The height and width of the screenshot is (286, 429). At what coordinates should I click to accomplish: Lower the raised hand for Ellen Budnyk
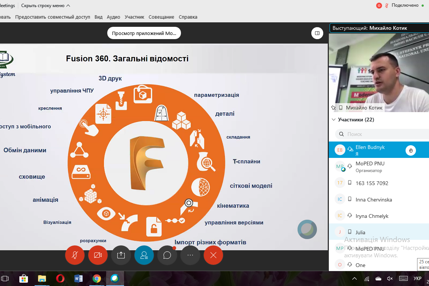(x=411, y=150)
